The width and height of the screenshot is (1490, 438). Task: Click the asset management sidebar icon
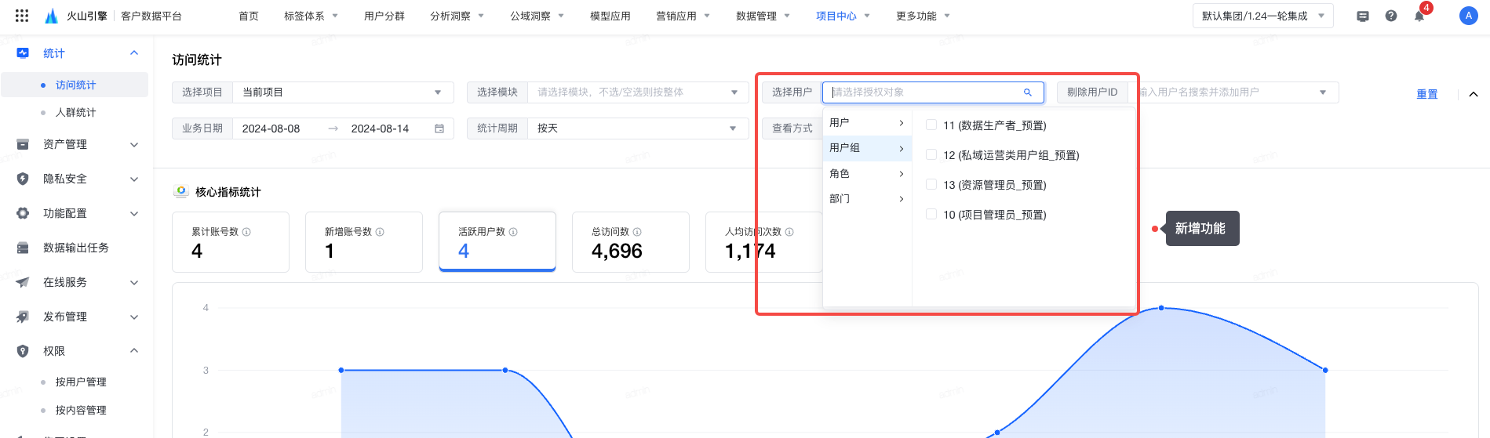(23, 144)
